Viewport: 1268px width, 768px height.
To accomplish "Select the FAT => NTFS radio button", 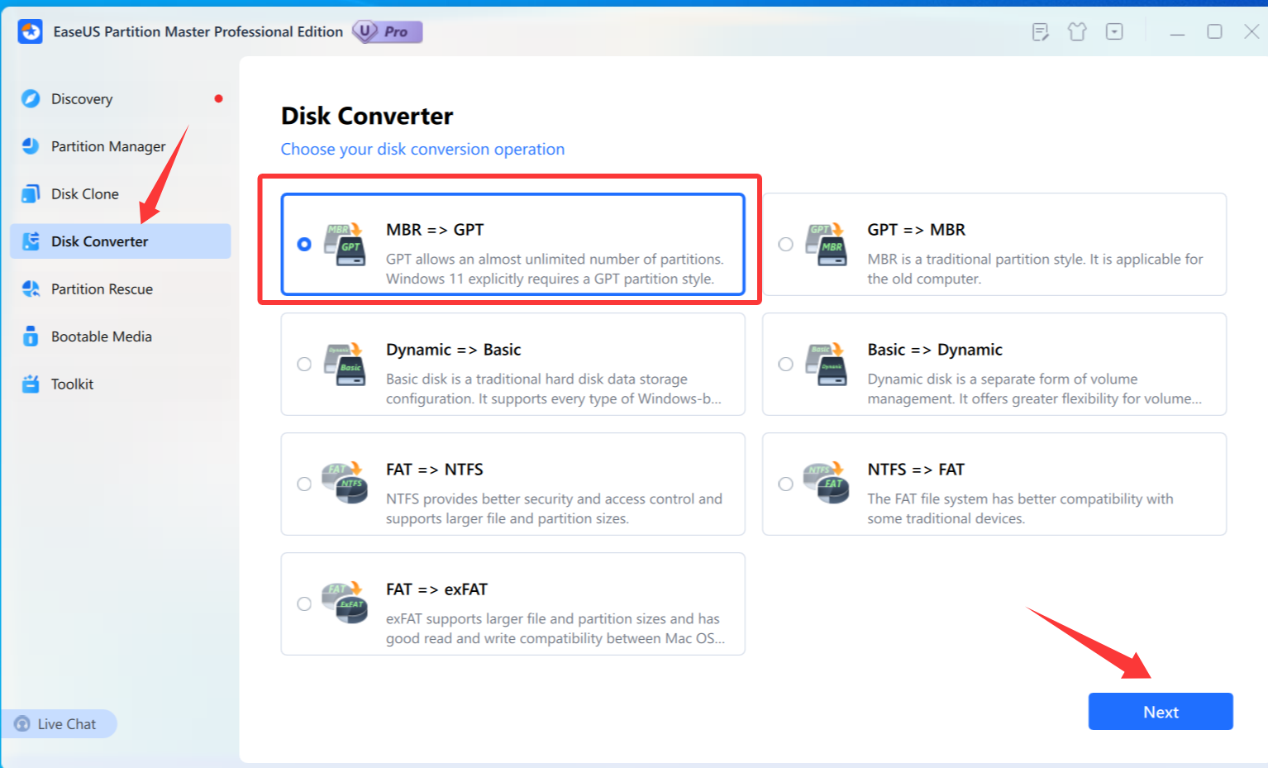I will coord(304,484).
